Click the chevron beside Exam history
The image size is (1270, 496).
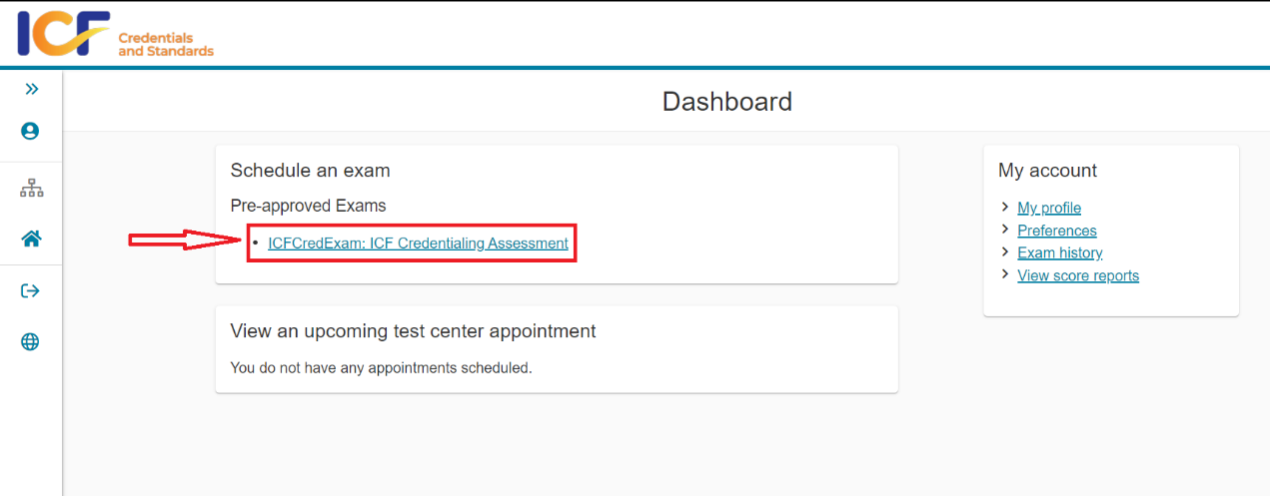coord(1004,252)
